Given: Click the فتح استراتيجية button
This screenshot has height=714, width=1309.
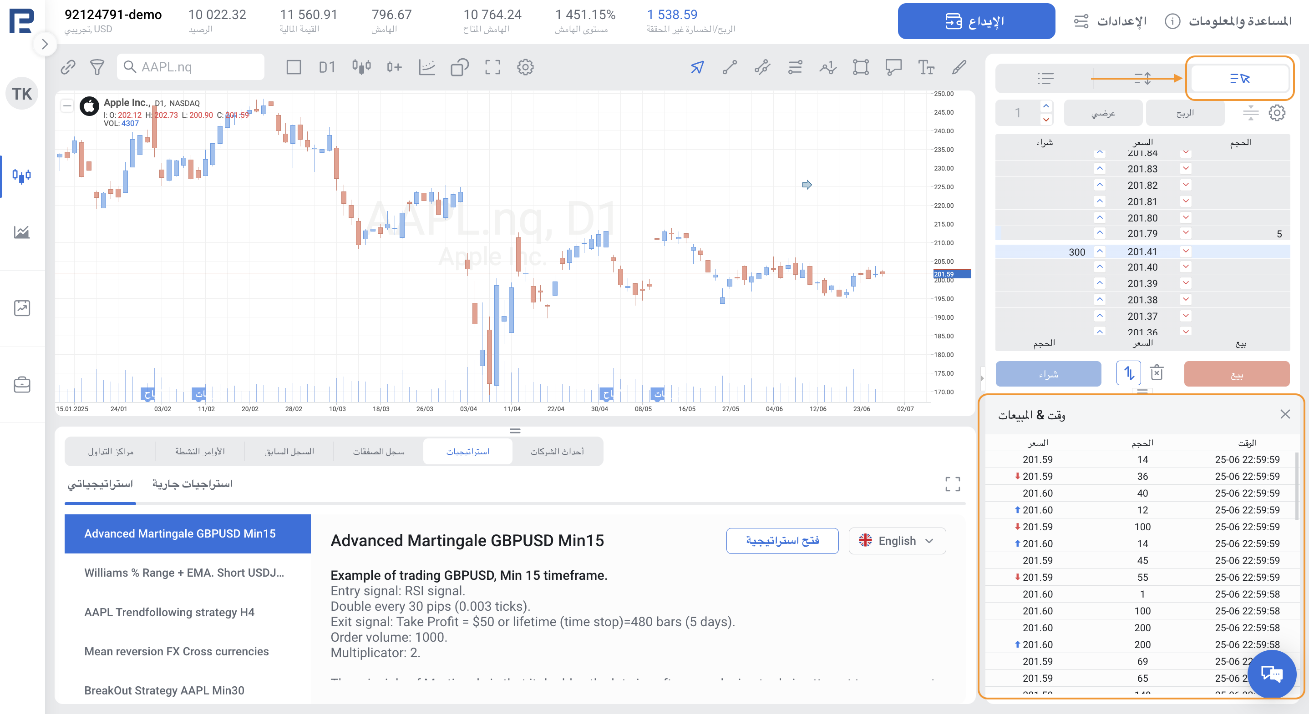Looking at the screenshot, I should point(782,541).
